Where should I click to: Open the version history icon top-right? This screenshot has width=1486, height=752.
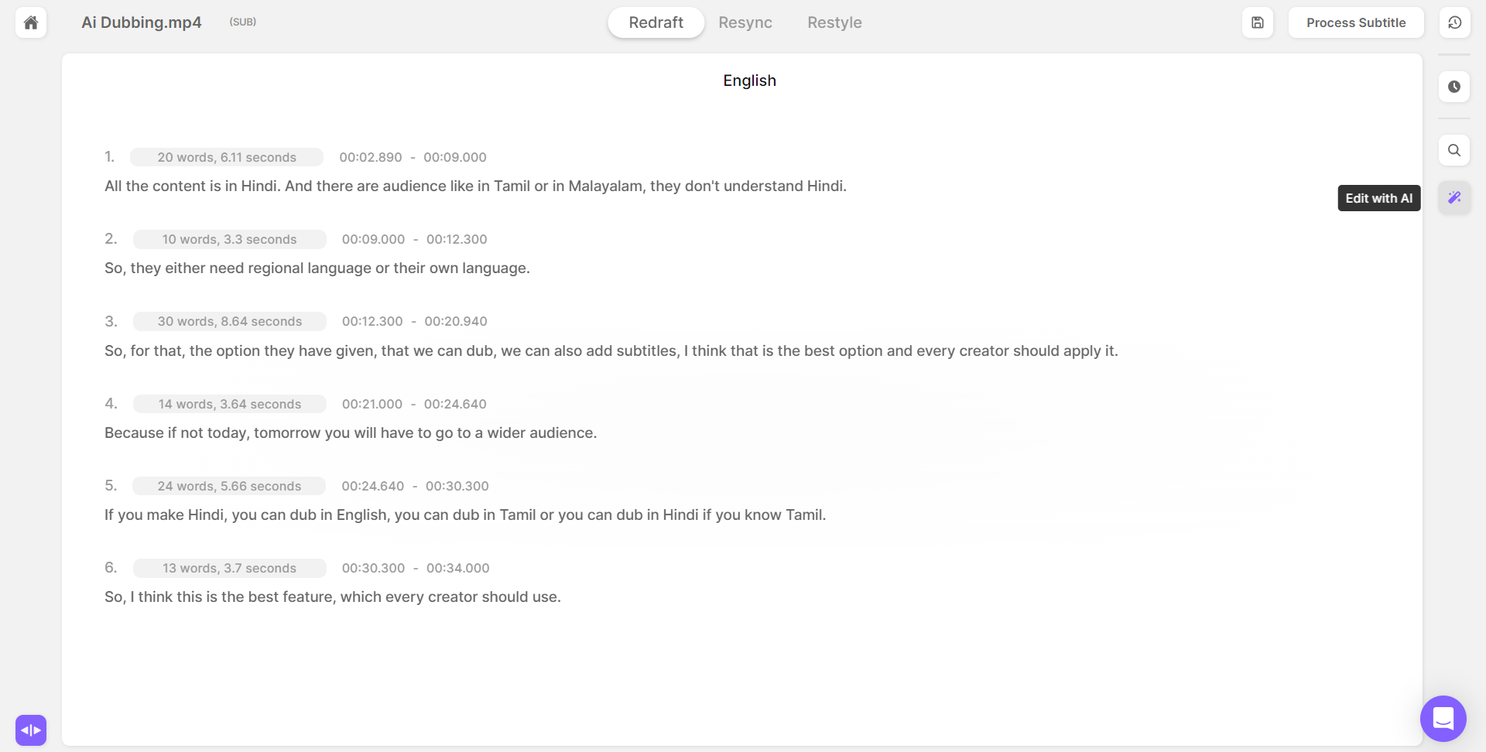point(1456,22)
